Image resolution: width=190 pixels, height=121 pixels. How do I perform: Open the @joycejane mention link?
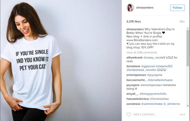click(154, 75)
